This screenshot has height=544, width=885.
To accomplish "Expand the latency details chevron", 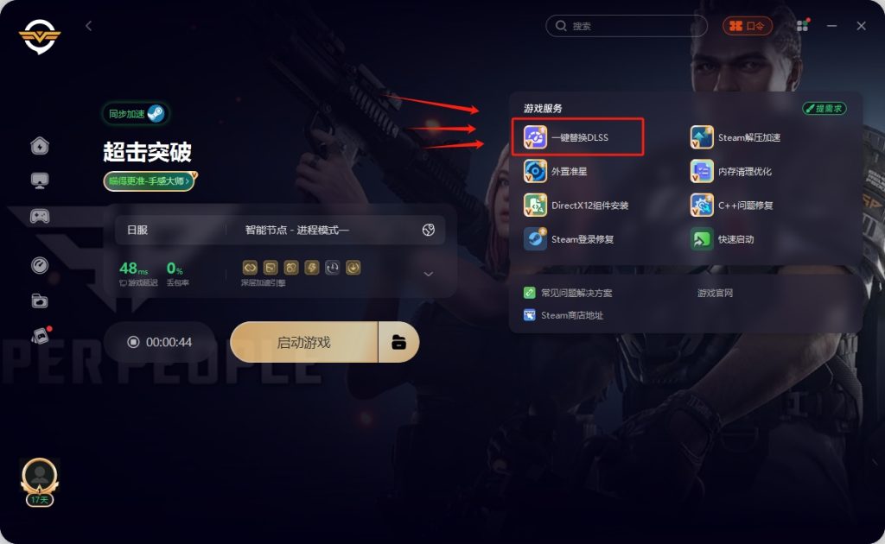I will point(429,274).
